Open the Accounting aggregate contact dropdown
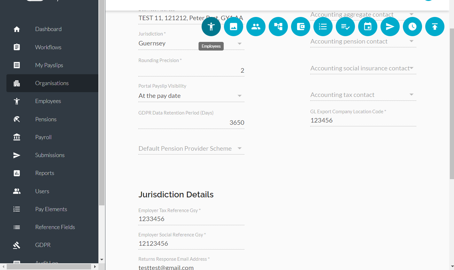The width and height of the screenshot is (454, 270). 363,14
